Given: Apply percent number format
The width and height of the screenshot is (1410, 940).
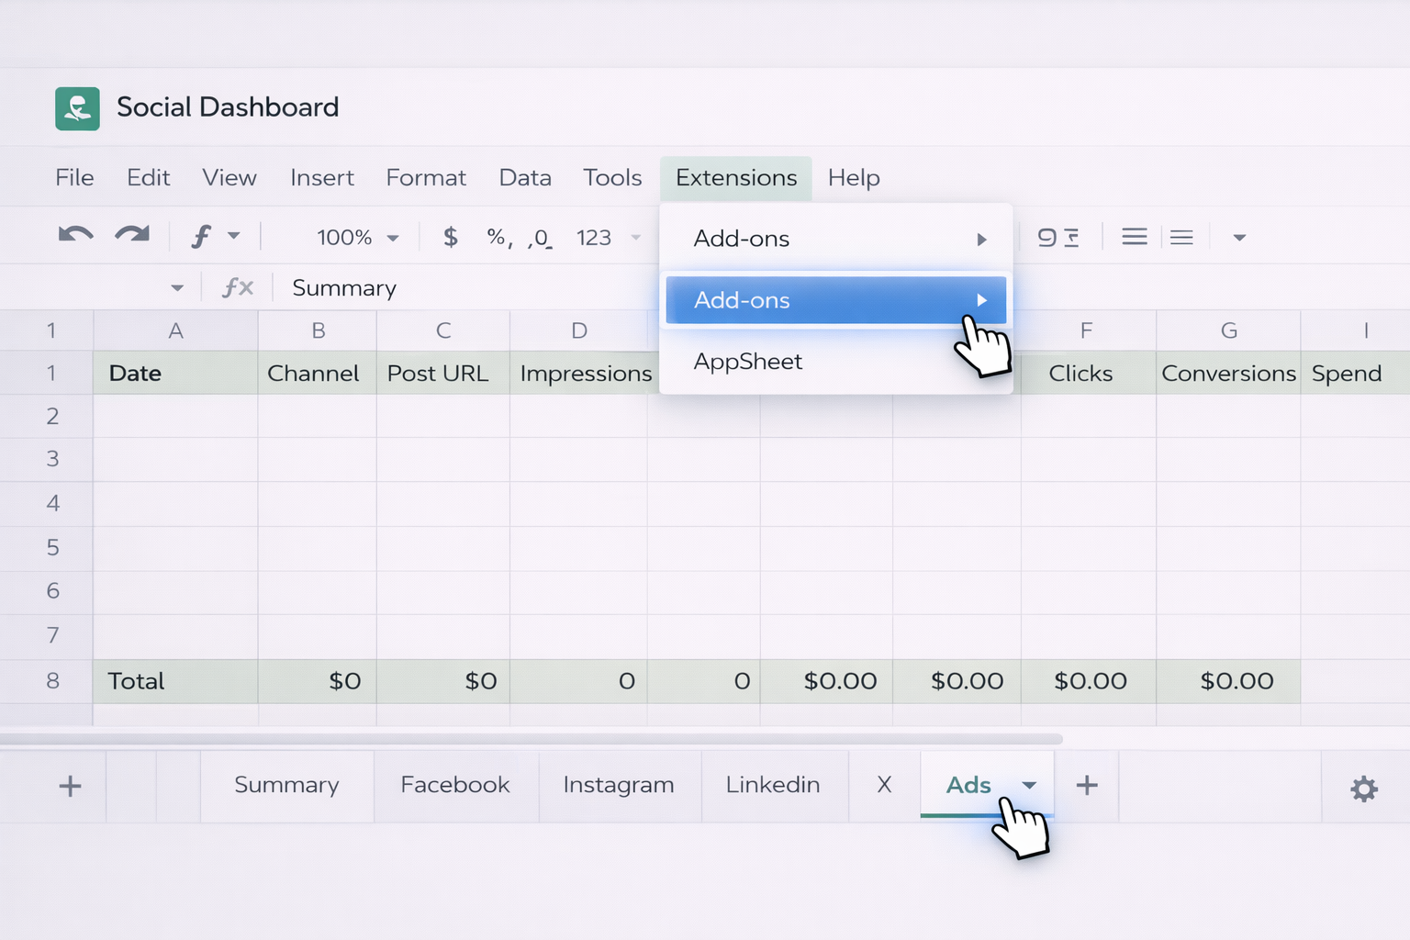Looking at the screenshot, I should pos(498,237).
